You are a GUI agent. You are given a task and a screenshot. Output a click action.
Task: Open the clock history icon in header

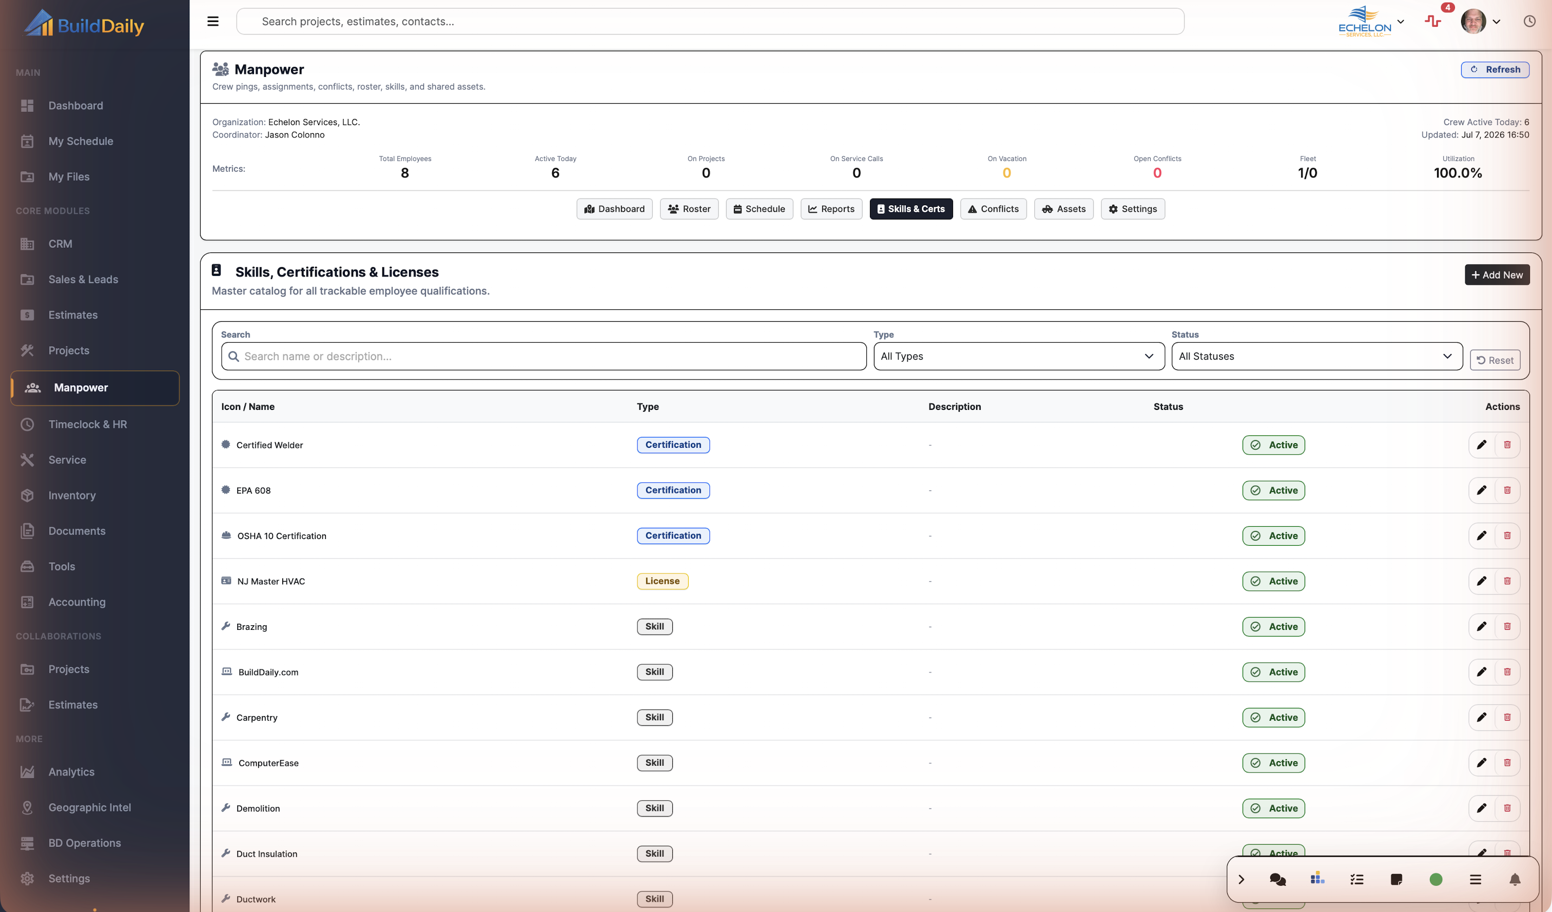(x=1529, y=22)
